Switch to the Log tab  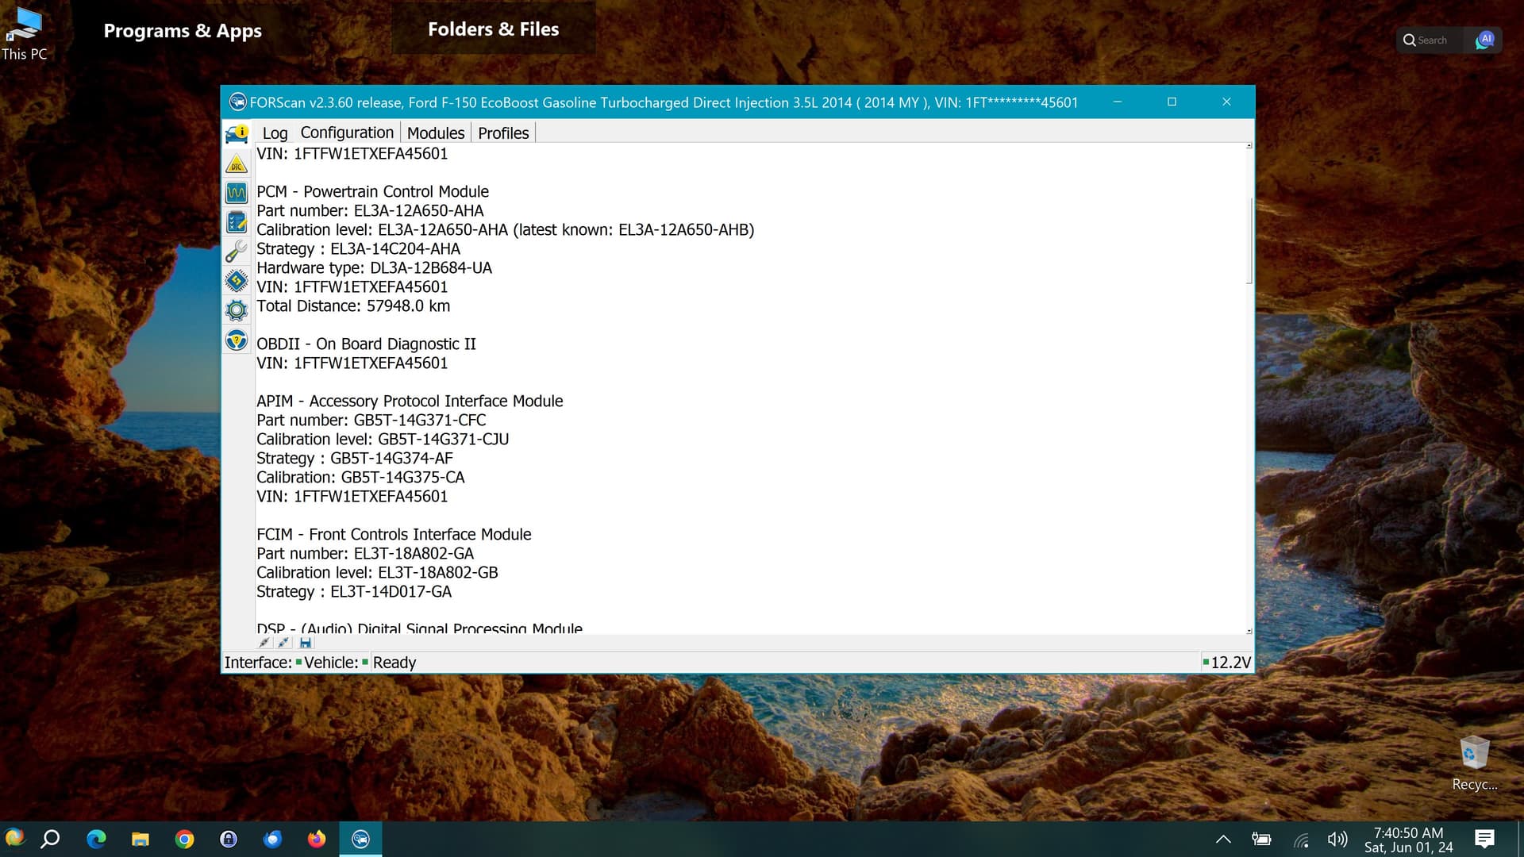tap(275, 133)
